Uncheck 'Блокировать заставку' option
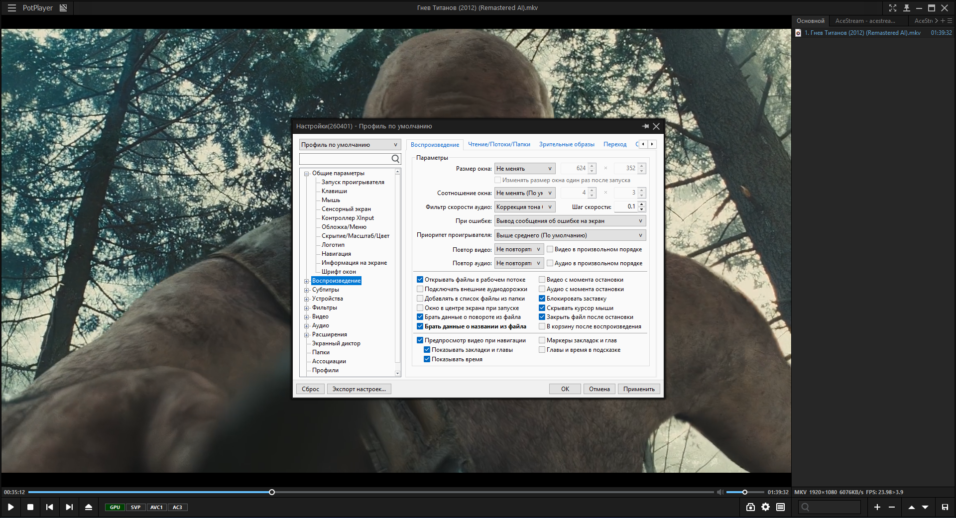 542,299
